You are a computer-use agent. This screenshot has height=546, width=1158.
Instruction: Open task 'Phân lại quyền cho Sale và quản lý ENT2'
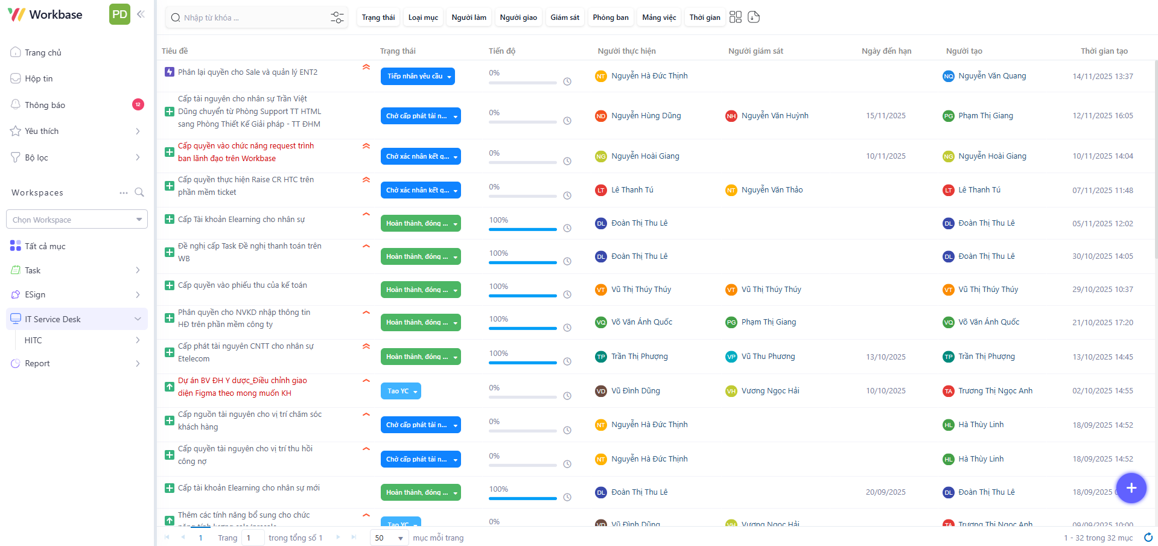pos(247,72)
